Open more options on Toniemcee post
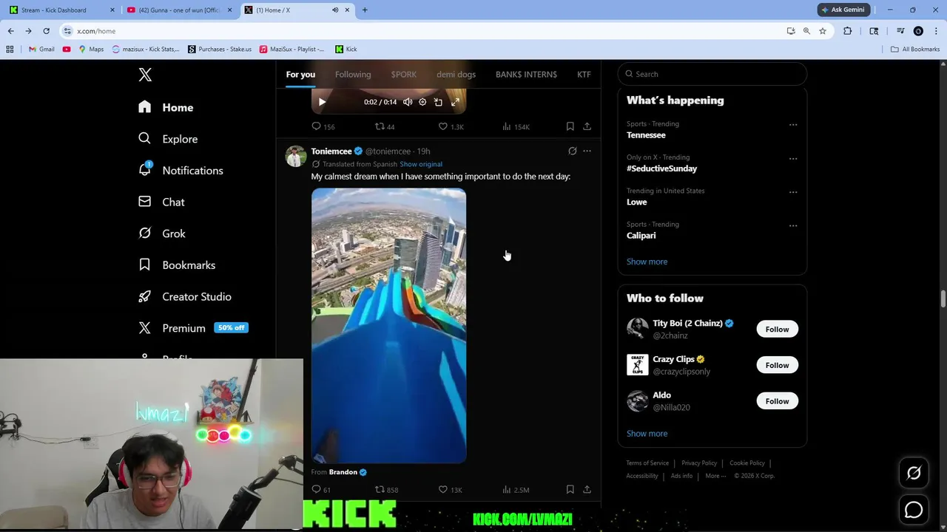 [587, 151]
